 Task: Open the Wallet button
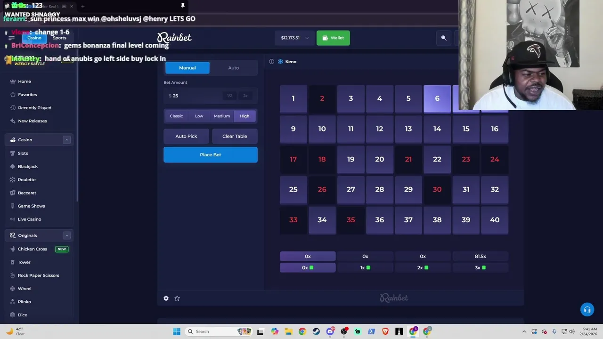(x=333, y=38)
